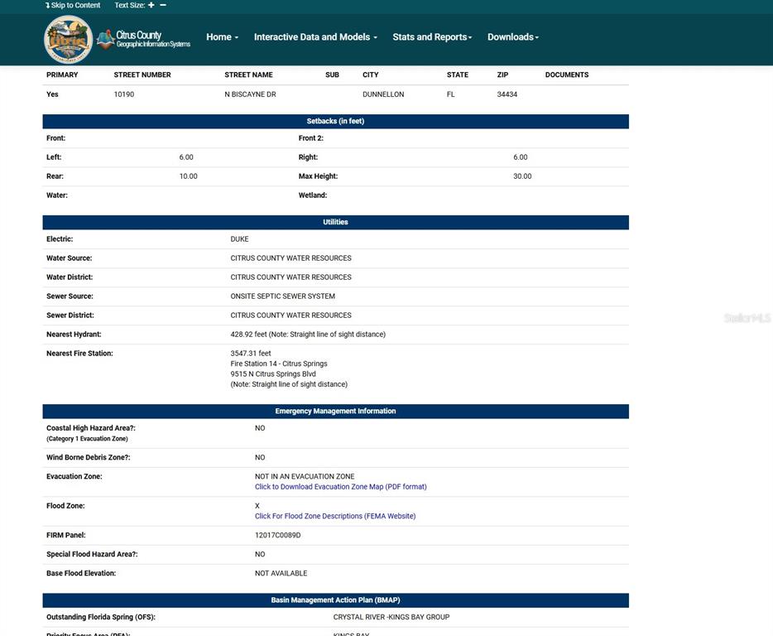This screenshot has height=636, width=773.
Task: Click Emergency Management Information section header
Action: pyautogui.click(x=335, y=411)
